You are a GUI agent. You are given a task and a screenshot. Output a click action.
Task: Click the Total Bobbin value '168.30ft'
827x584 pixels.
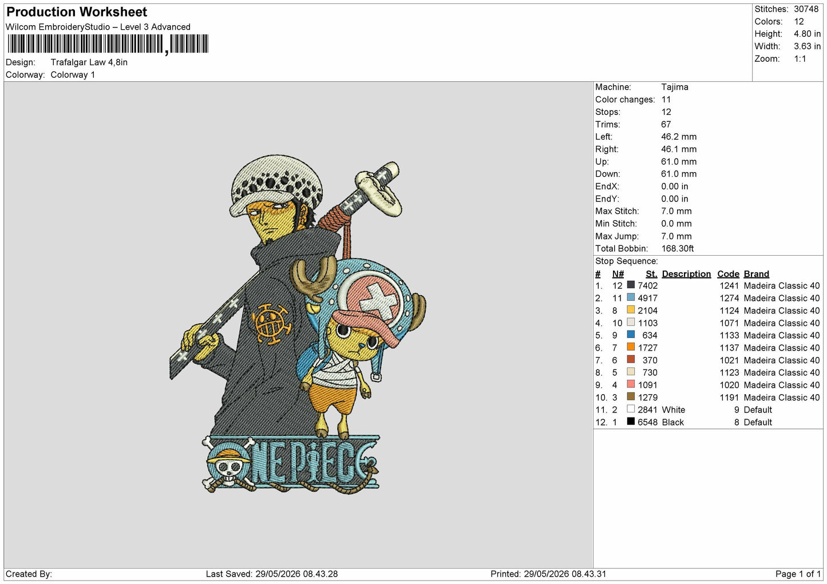click(x=677, y=249)
